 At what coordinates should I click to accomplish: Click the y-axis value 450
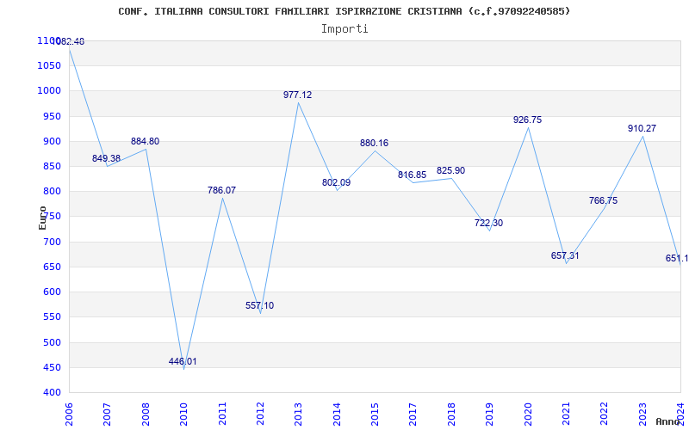pyautogui.click(x=52, y=367)
